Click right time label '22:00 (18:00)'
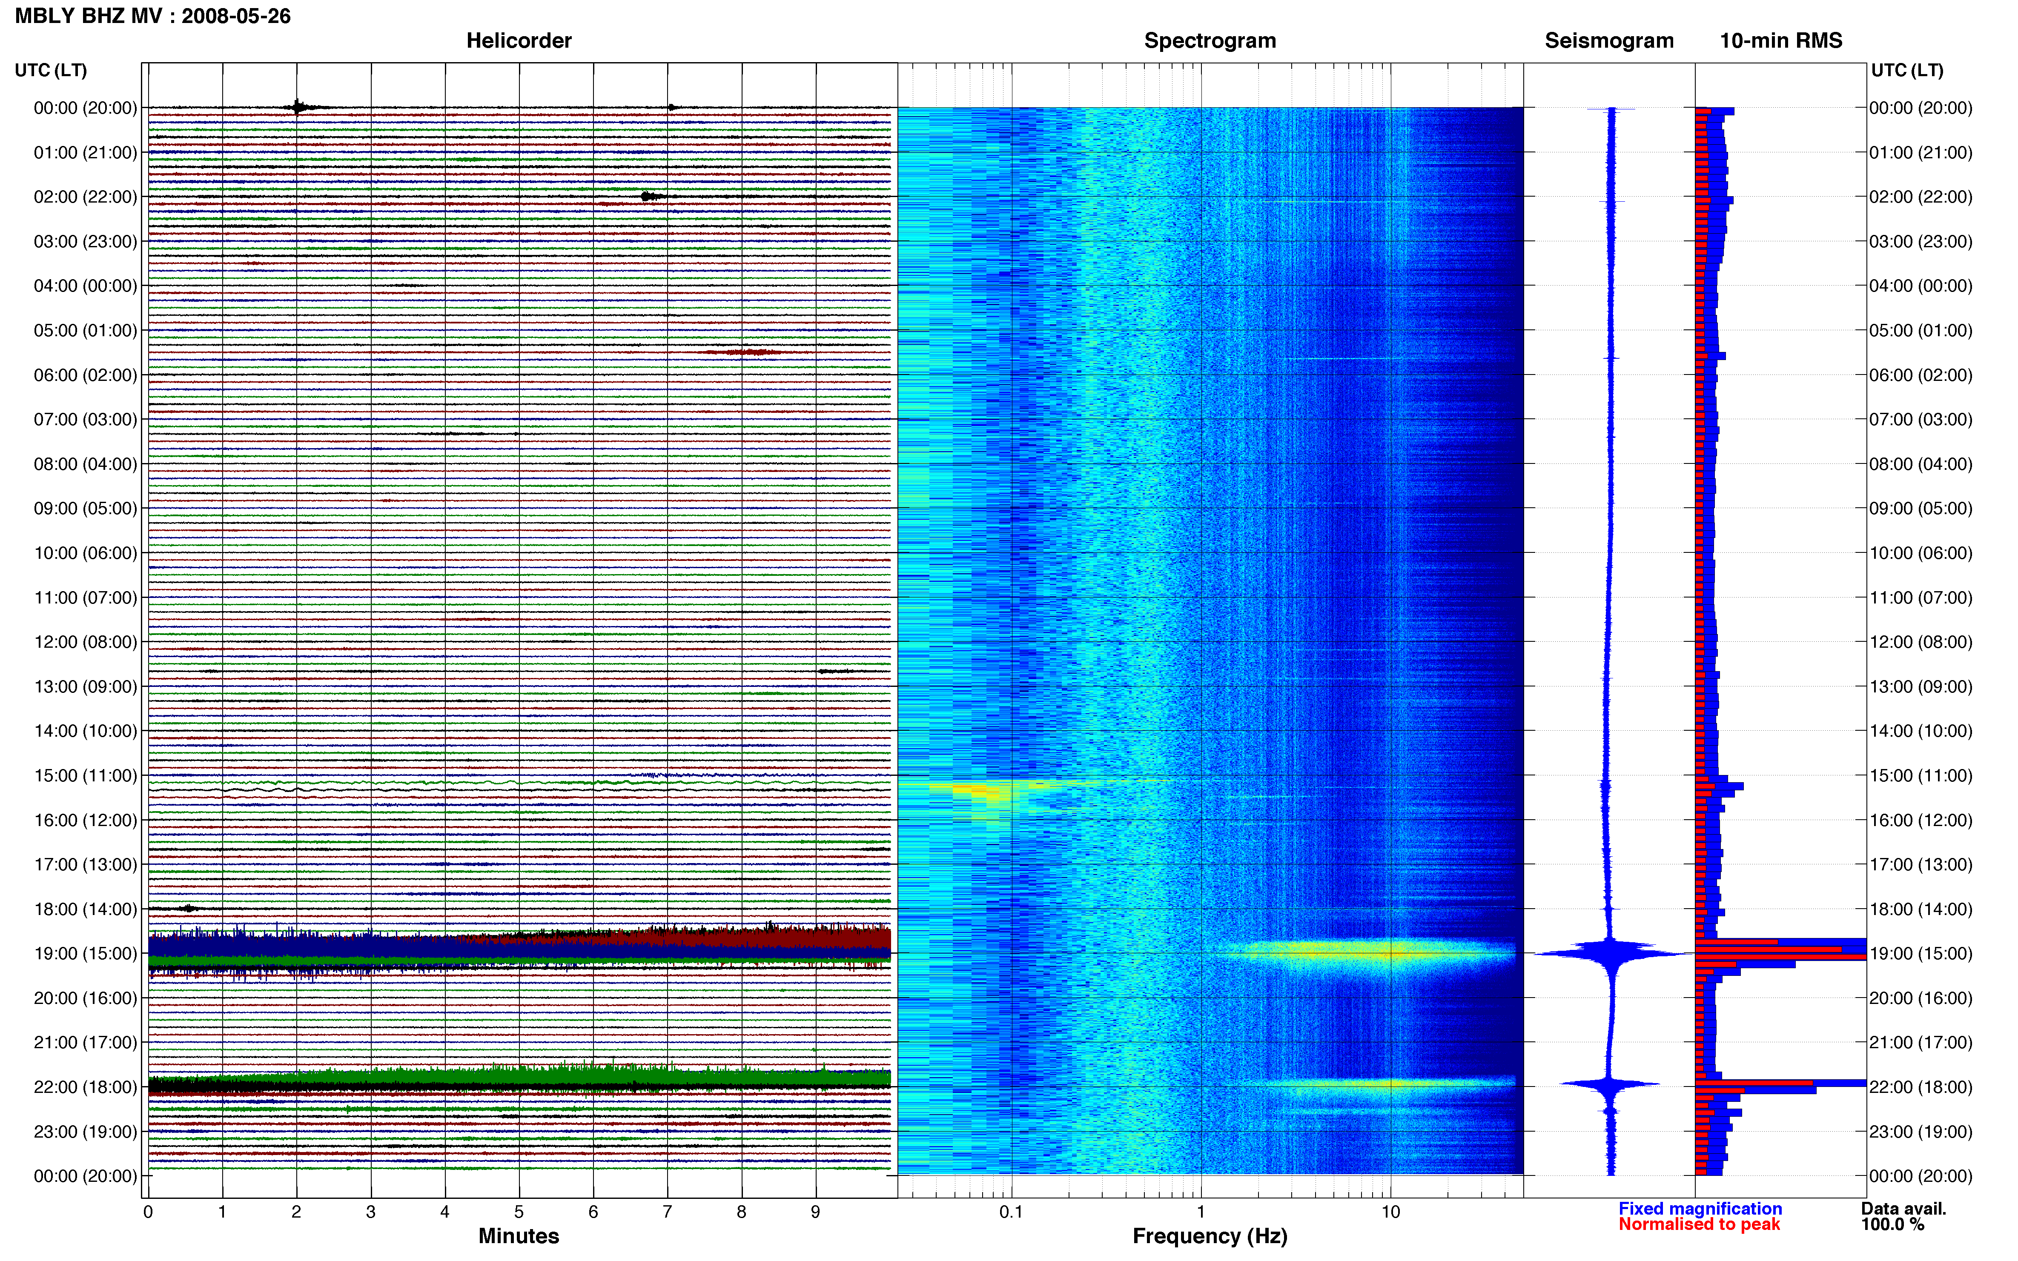This screenshot has height=1261, width=2018. click(x=1921, y=1087)
